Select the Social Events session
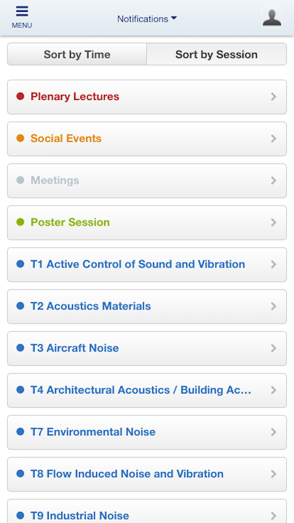The image size is (294, 523). [147, 139]
